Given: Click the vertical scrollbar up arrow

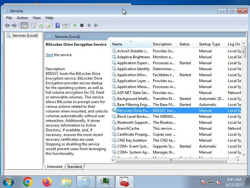Looking at the screenshot, I should pos(244,43).
